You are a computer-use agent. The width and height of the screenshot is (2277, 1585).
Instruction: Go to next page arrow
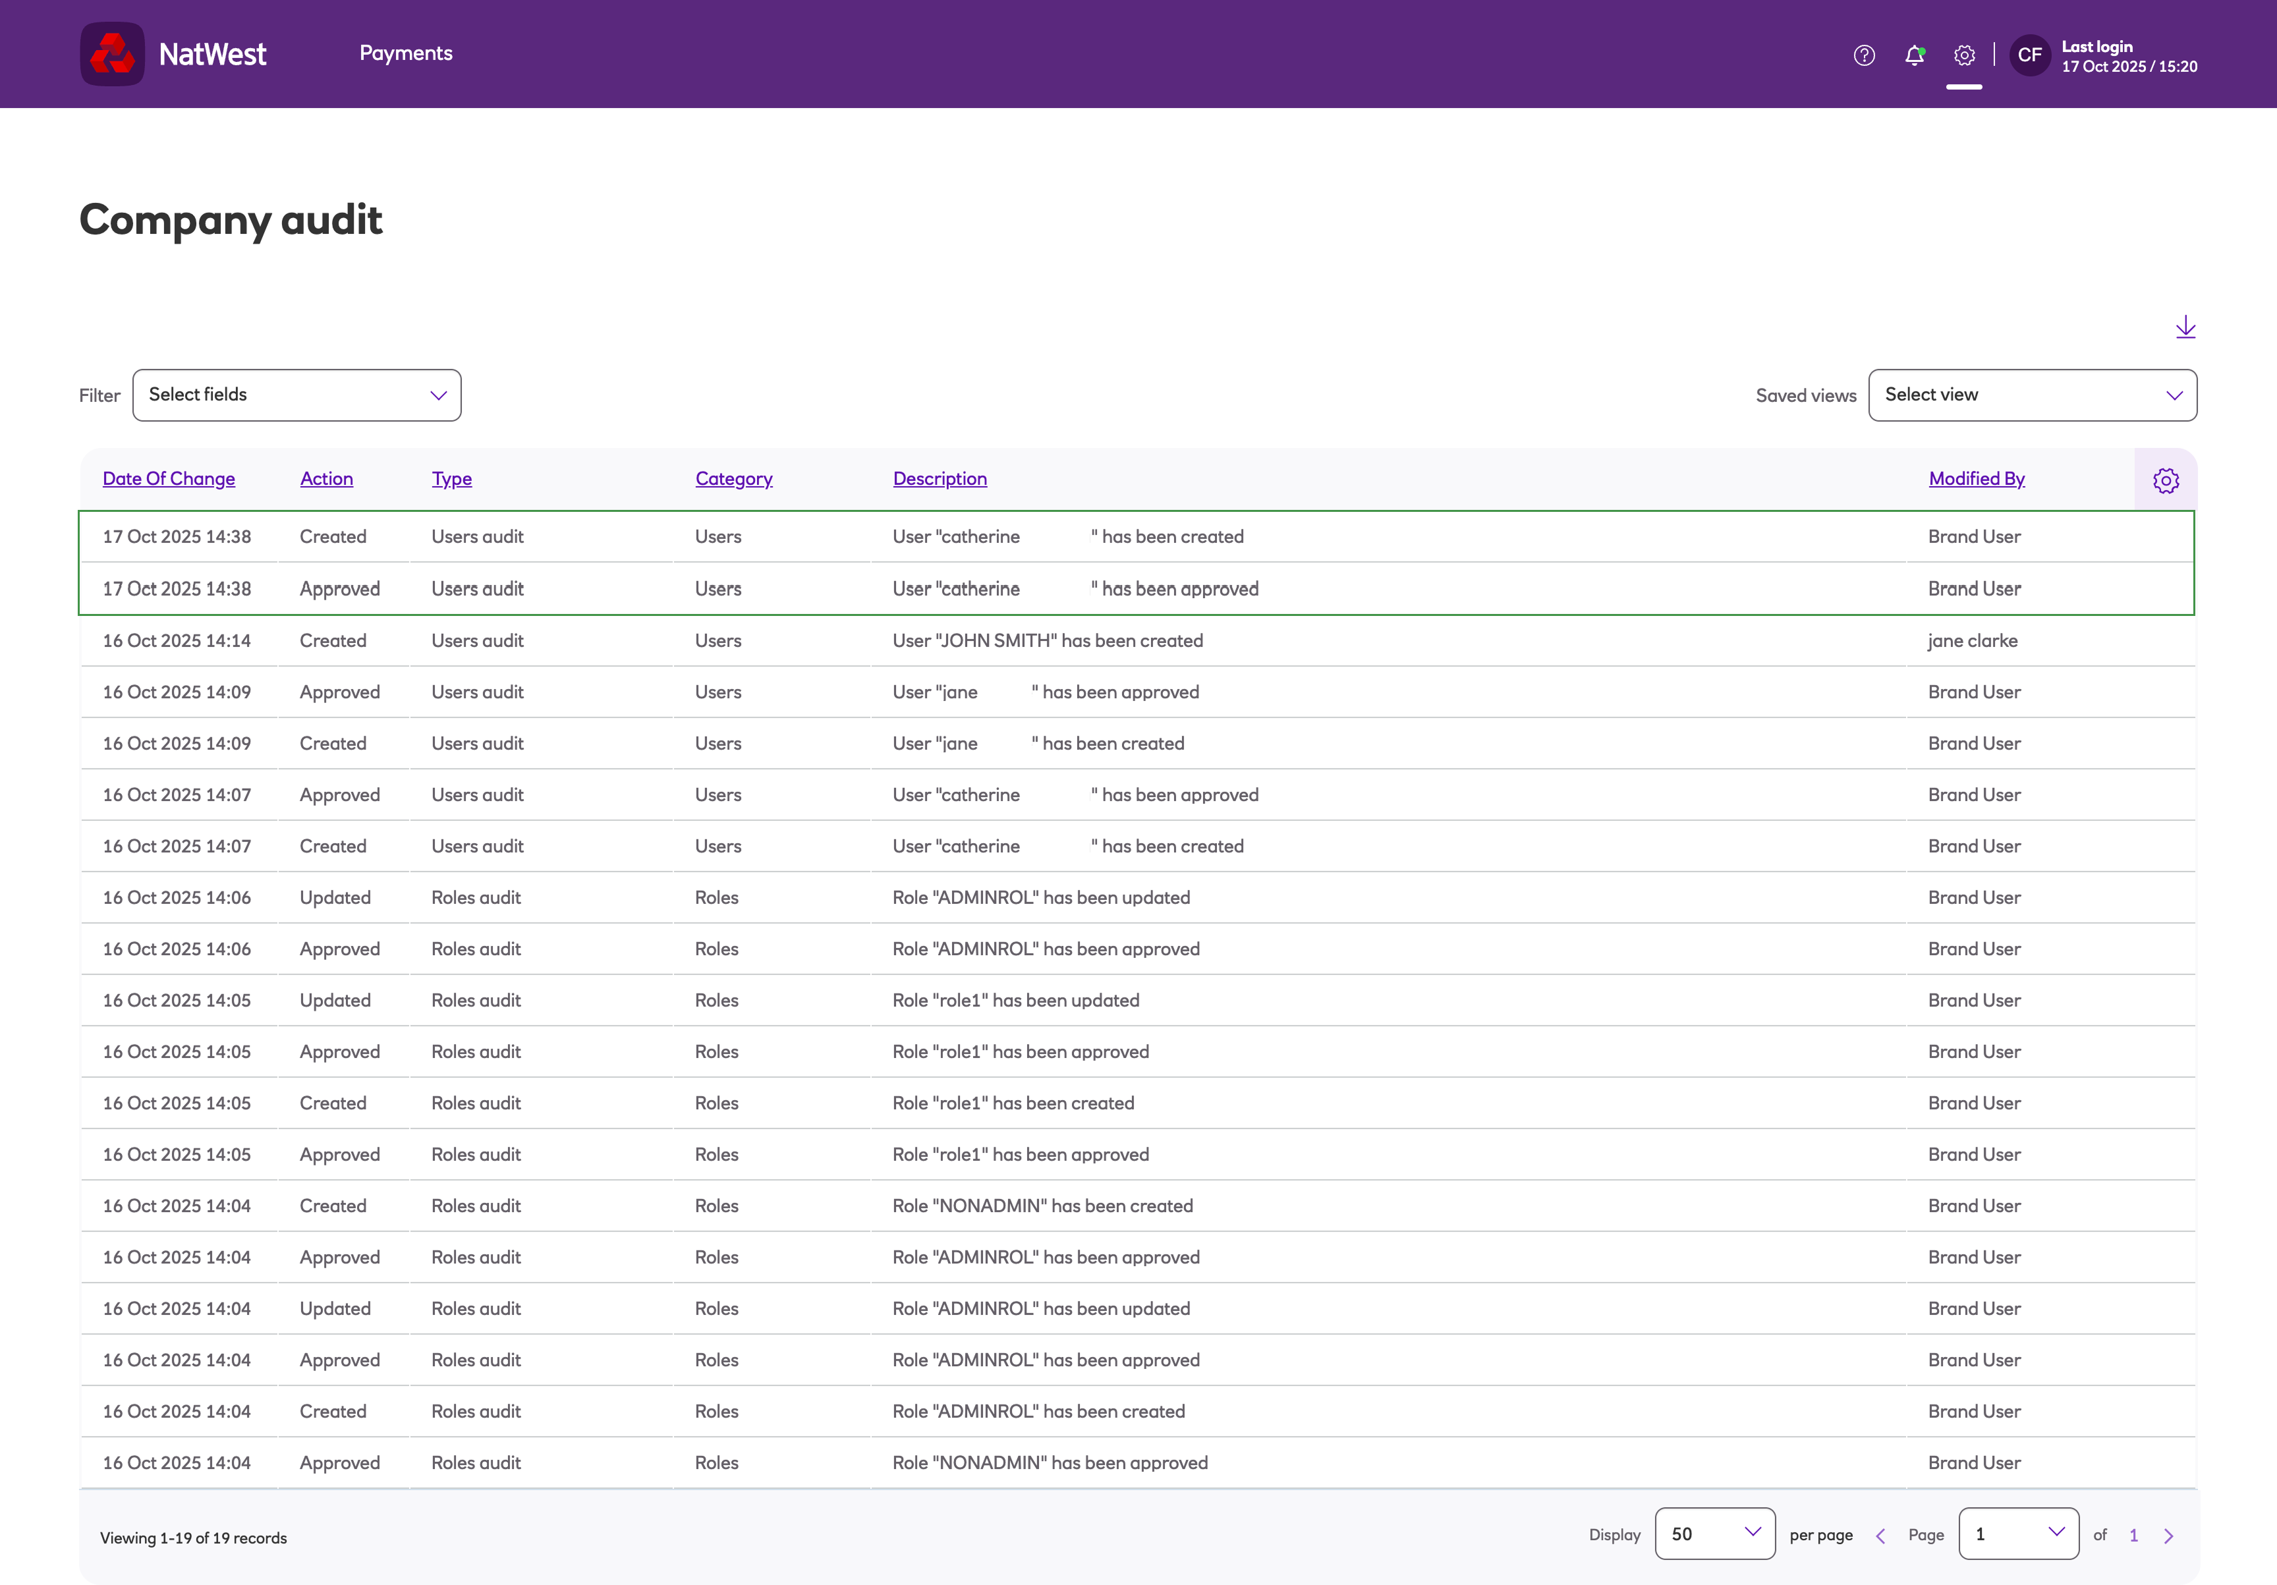pos(2168,1536)
